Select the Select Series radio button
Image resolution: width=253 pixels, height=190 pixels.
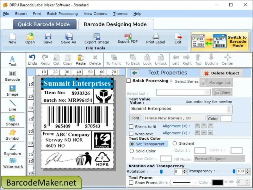pos(171,81)
